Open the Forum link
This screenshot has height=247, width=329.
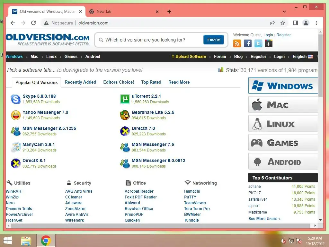point(220,57)
